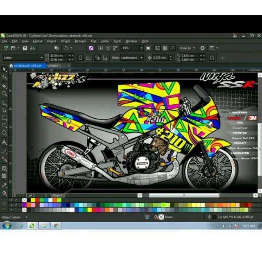Click the Import icon

tap(100, 48)
